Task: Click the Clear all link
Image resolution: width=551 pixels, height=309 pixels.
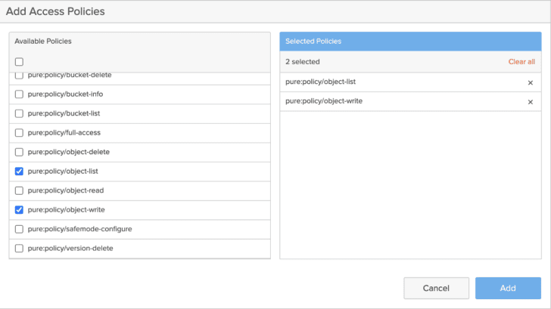Action: pyautogui.click(x=521, y=62)
